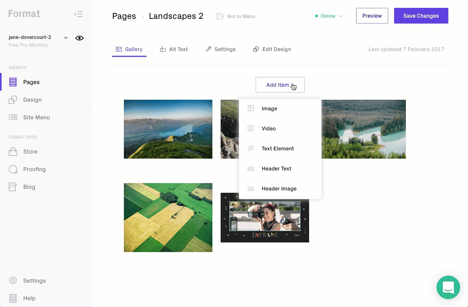Choose Header Text from the Add Item menu
The width and height of the screenshot is (468, 307).
coord(280,168)
